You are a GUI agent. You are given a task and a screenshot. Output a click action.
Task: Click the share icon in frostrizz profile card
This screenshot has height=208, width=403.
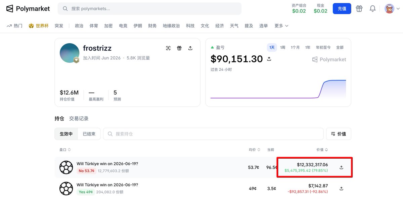tap(190, 48)
